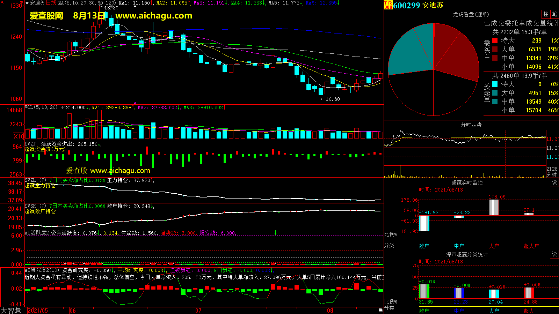The height and width of the screenshot is (314, 559).
Task: Open settings 设 for 深市超赢分类统计 panel
Action: [554, 254]
